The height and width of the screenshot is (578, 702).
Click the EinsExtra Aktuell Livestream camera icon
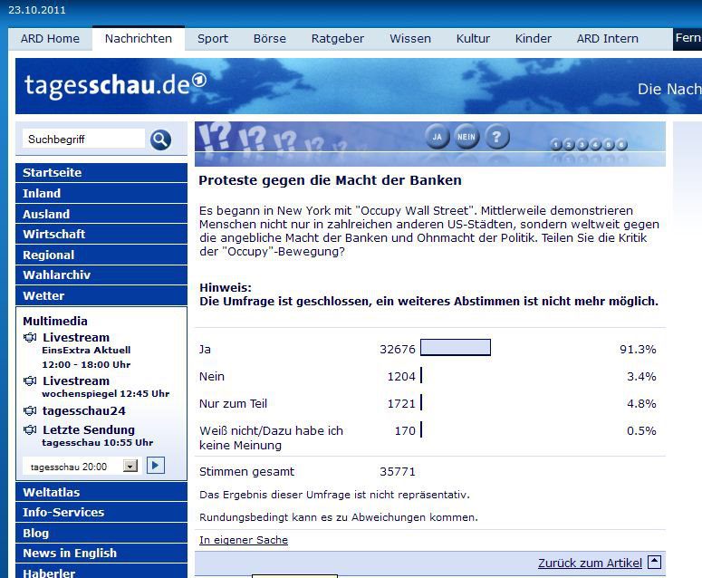30,338
